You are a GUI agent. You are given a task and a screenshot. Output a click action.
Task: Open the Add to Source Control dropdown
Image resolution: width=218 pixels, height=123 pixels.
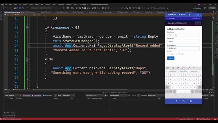click(186, 119)
